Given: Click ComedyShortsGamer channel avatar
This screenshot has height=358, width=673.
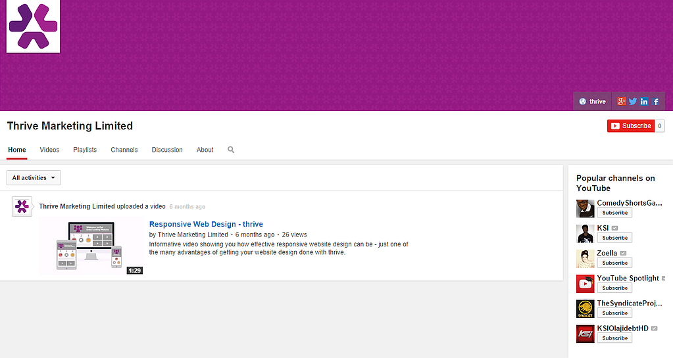Looking at the screenshot, I should [x=585, y=208].
